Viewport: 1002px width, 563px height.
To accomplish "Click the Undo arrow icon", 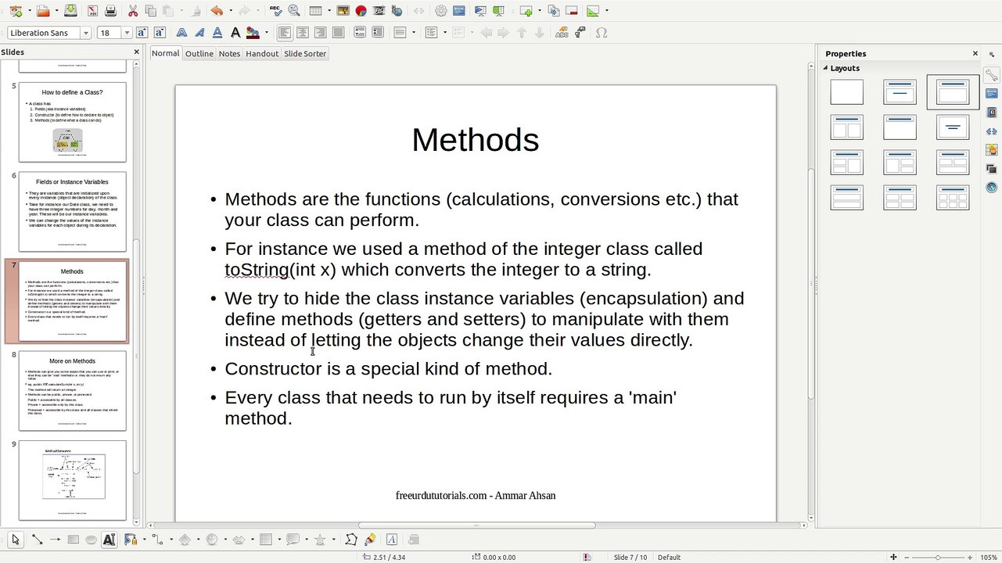I will pos(217,11).
